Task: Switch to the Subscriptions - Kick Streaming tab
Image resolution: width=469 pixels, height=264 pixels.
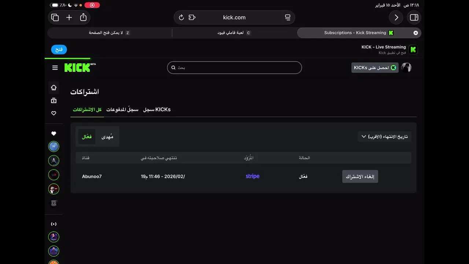Action: pos(359,33)
